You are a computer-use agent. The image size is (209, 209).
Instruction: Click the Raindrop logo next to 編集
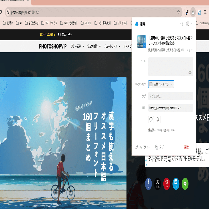tap(137, 24)
